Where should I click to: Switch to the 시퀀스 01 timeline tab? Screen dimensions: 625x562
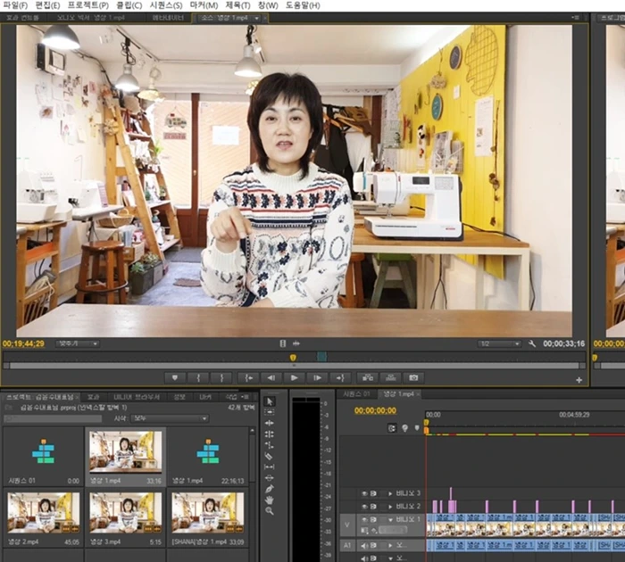tap(355, 393)
